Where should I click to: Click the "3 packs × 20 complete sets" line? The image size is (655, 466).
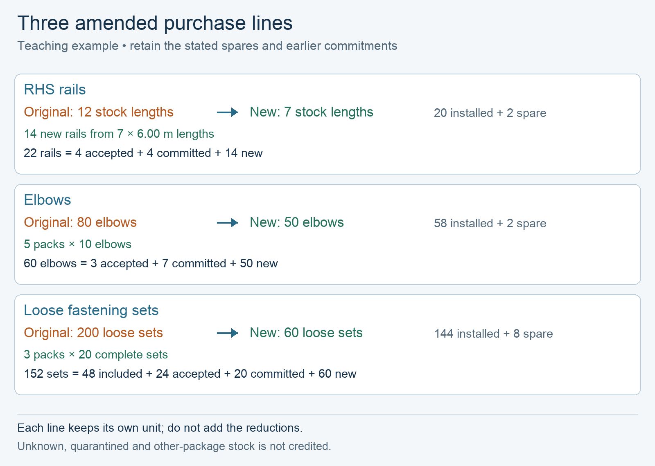point(96,354)
